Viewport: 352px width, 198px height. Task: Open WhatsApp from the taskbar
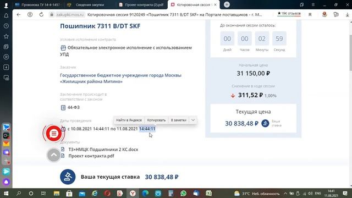183,193
